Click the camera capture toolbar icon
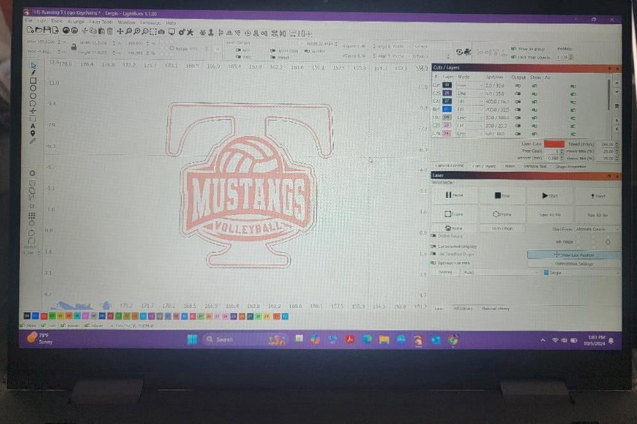 161,32
